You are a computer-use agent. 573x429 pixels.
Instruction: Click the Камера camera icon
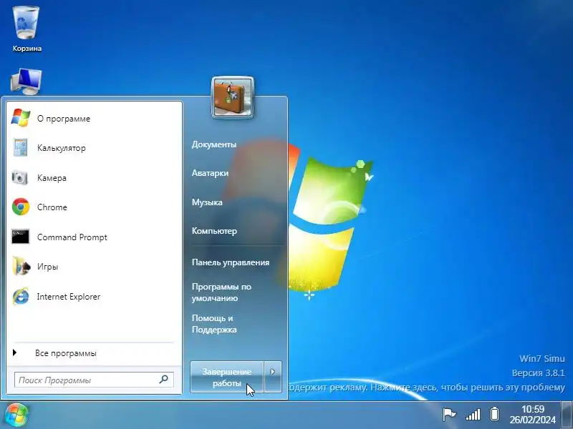(x=20, y=177)
